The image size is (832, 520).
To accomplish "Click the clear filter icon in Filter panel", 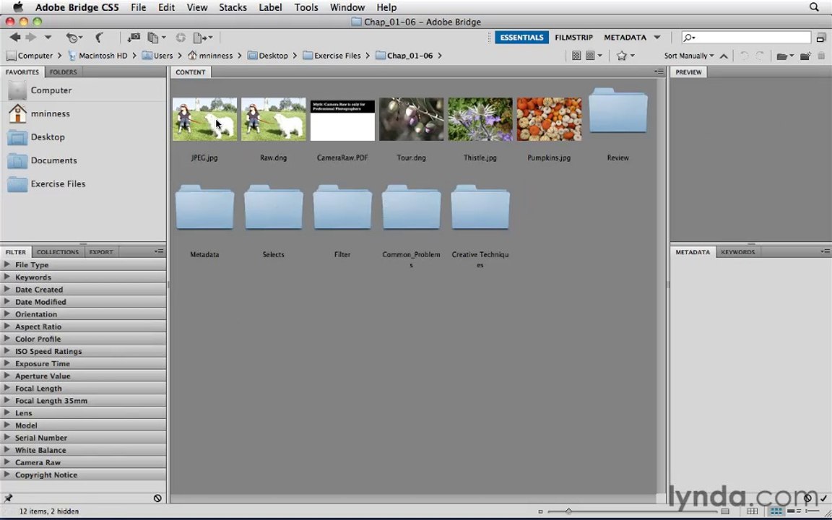I will click(157, 498).
